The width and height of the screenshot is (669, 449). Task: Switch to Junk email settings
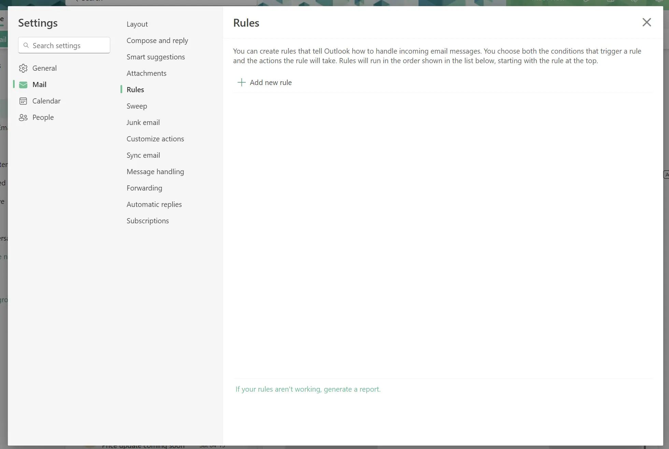coord(143,123)
